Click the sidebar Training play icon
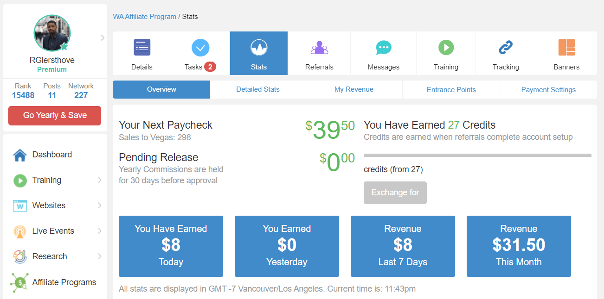 tap(20, 181)
